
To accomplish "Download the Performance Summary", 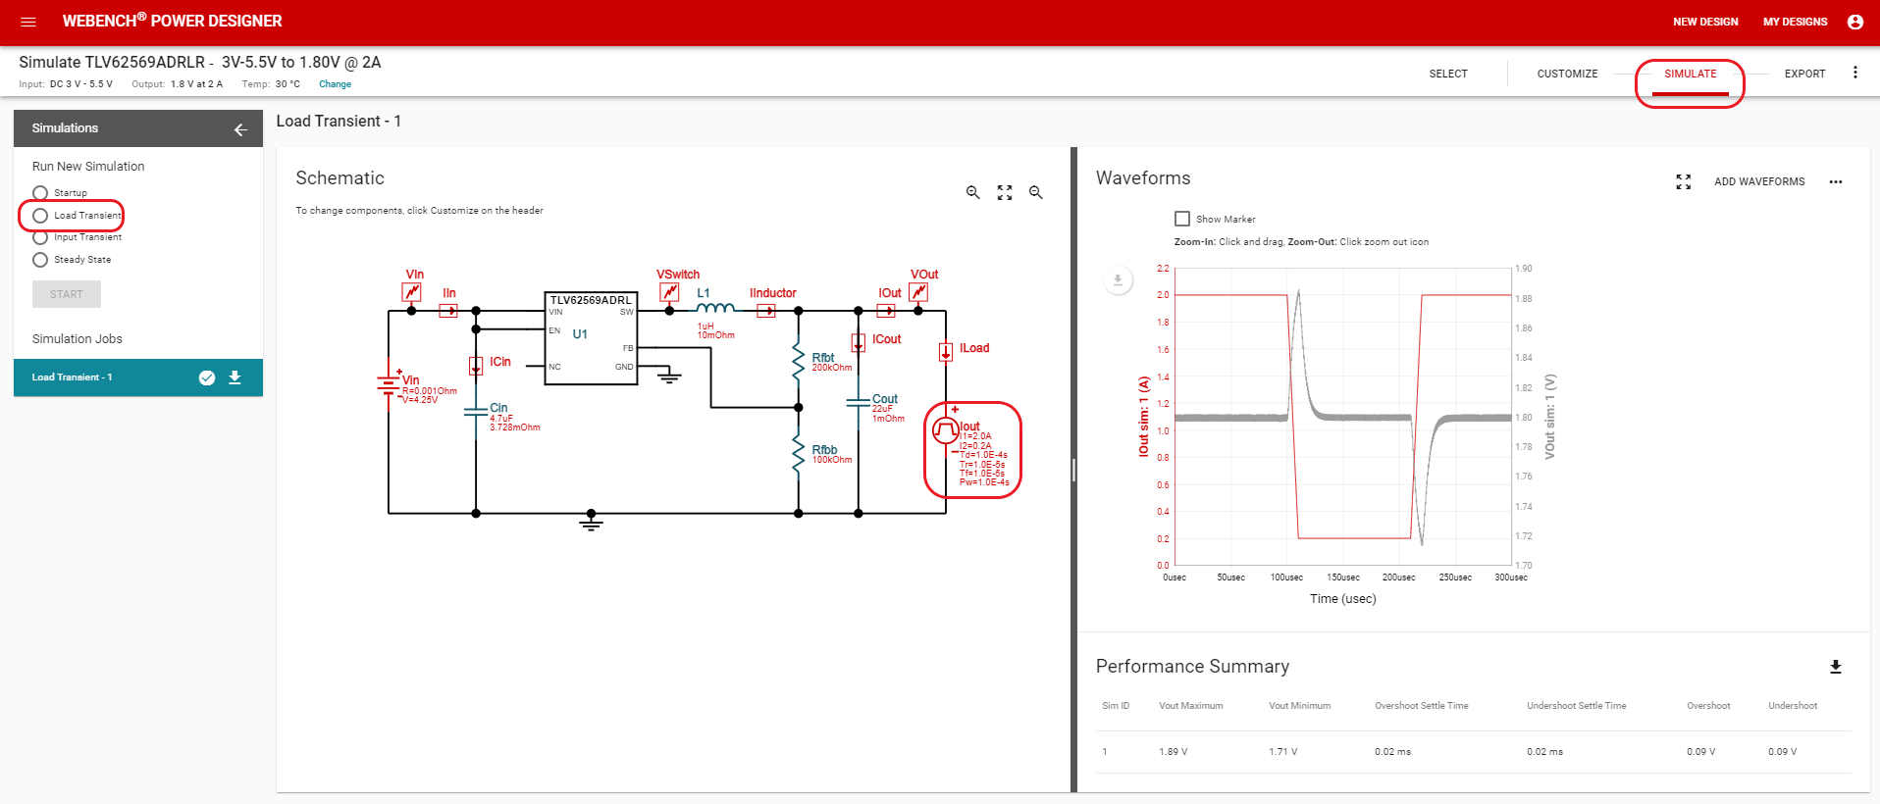I will coord(1836,667).
